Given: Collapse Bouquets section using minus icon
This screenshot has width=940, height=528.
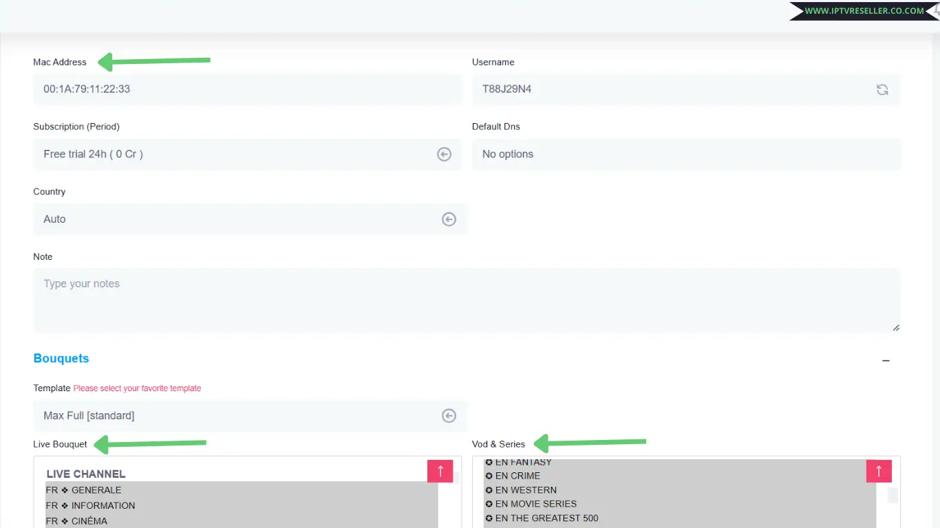Looking at the screenshot, I should [x=886, y=360].
